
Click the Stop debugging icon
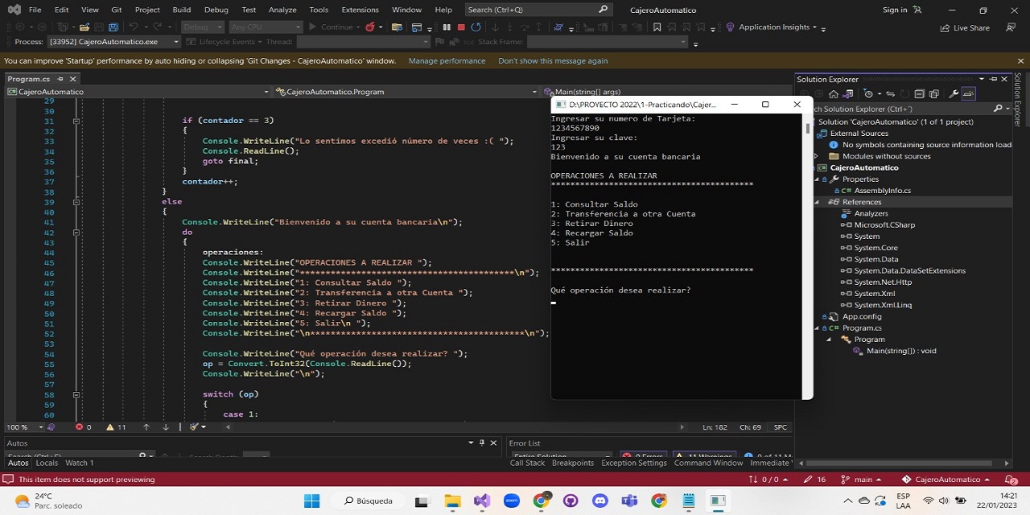[x=460, y=27]
